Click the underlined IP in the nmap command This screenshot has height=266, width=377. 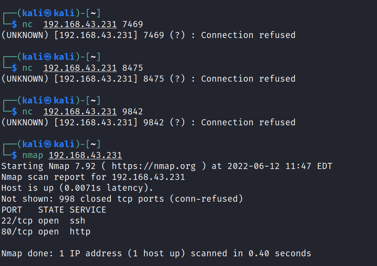pyautogui.click(x=85, y=155)
